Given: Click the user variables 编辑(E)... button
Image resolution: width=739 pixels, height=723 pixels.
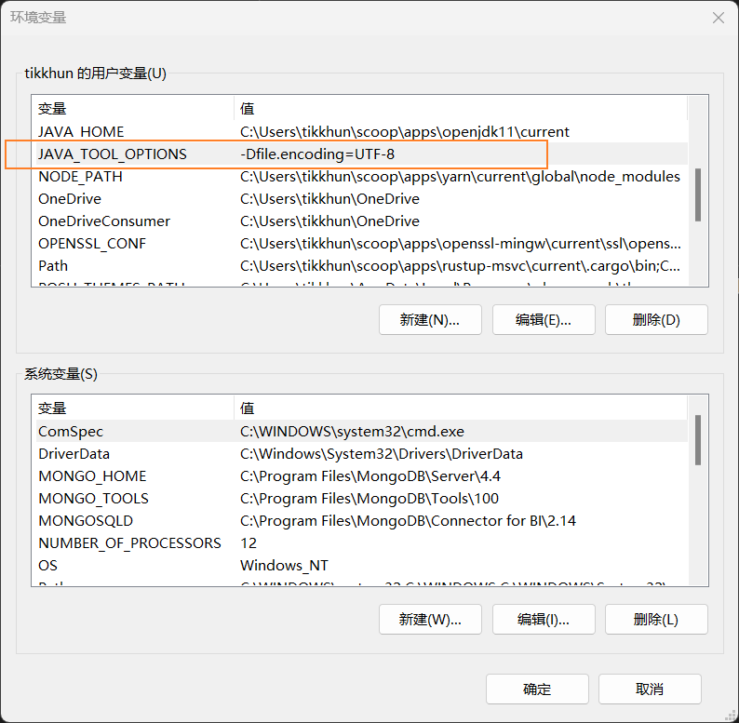Looking at the screenshot, I should tap(544, 320).
